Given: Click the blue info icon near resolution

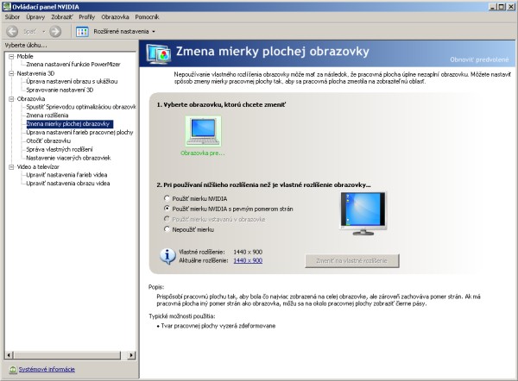Looking at the screenshot, I should coord(169,255).
